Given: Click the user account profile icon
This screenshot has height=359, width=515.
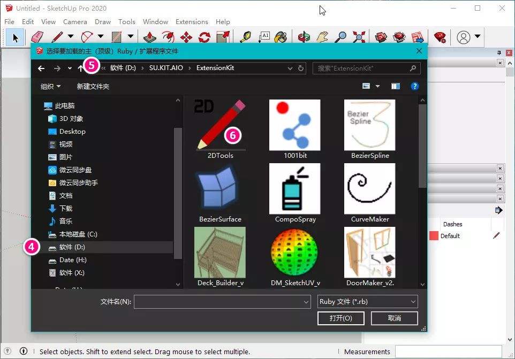Looking at the screenshot, I should 464,37.
